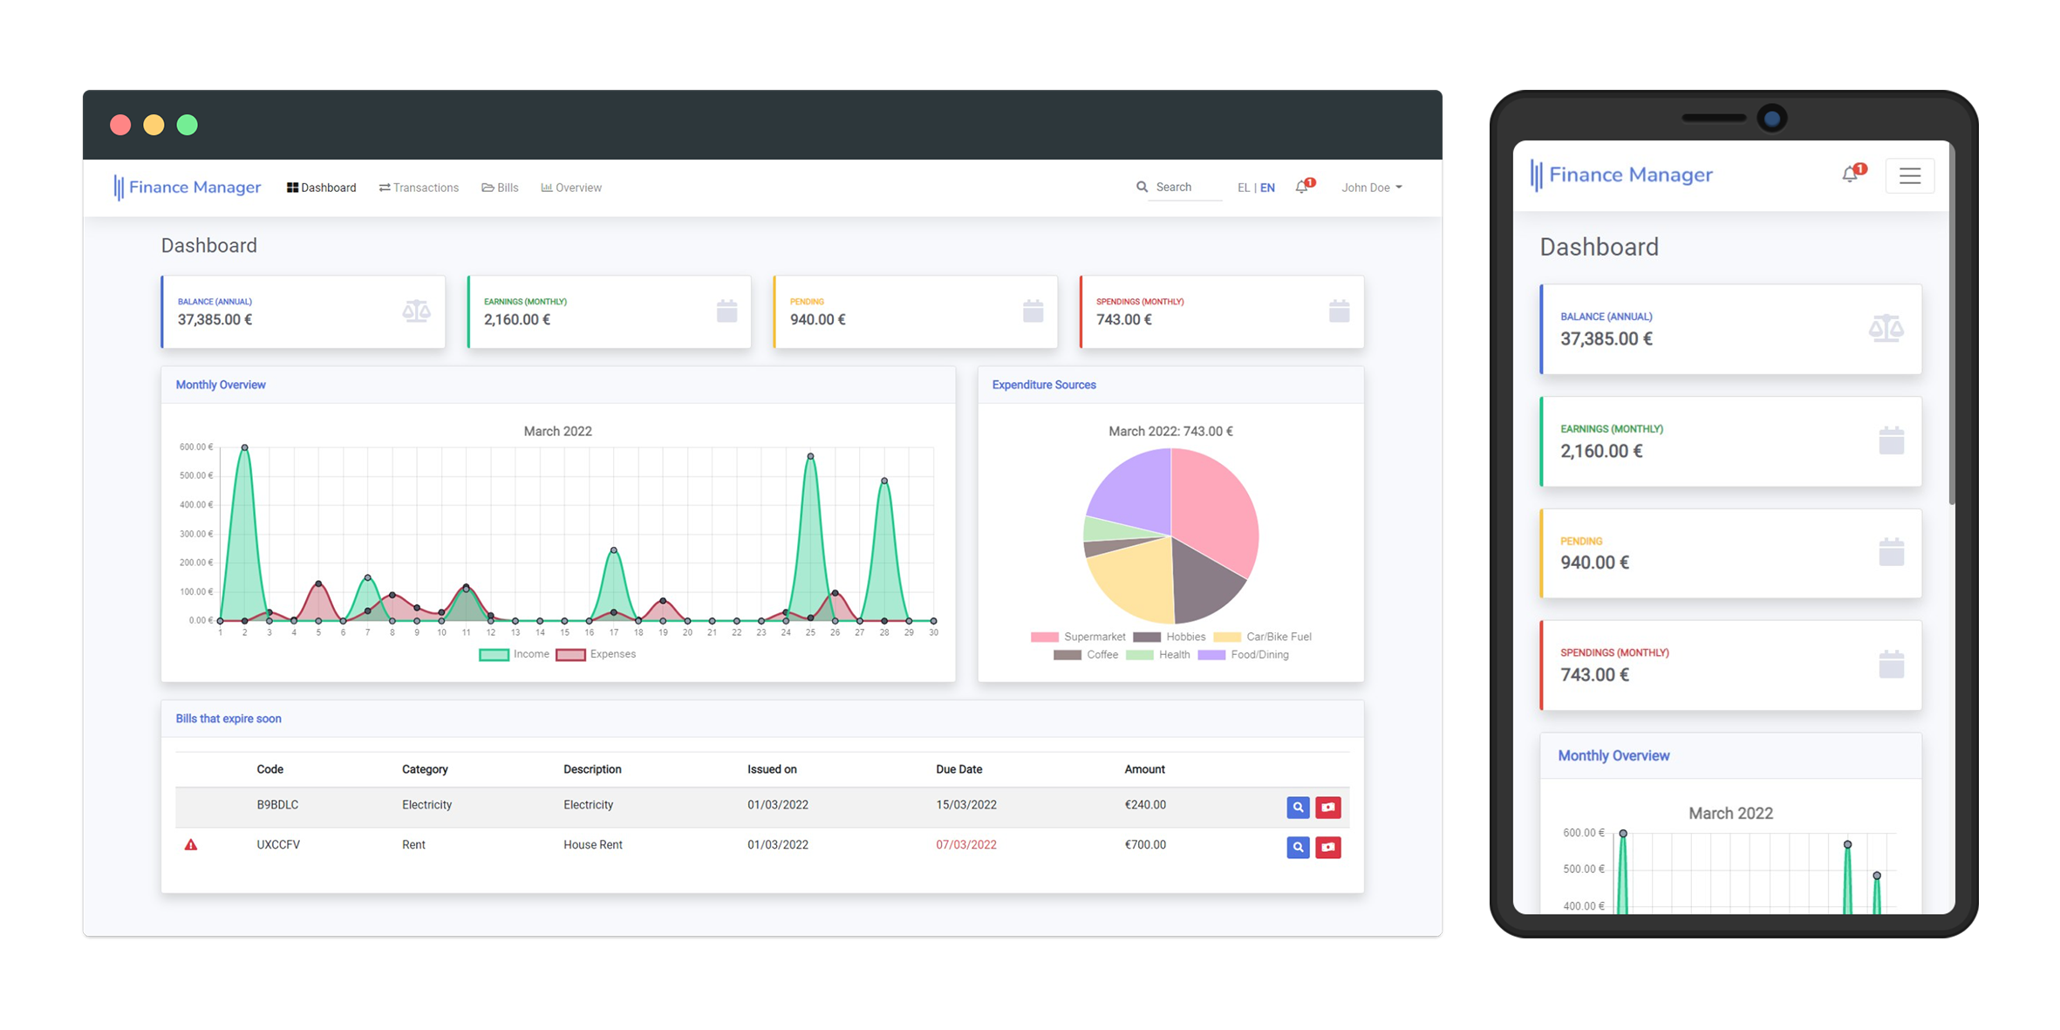Toggle Food/Dining legend entry
Image resolution: width=2060 pixels, height=1030 pixels.
pos(1243,655)
